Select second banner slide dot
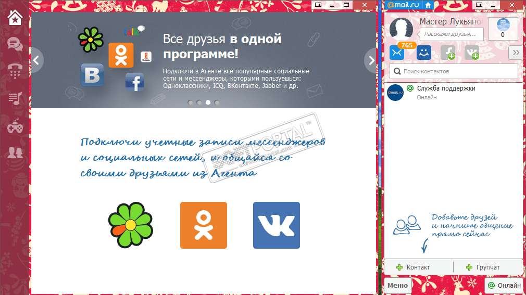 coord(199,102)
